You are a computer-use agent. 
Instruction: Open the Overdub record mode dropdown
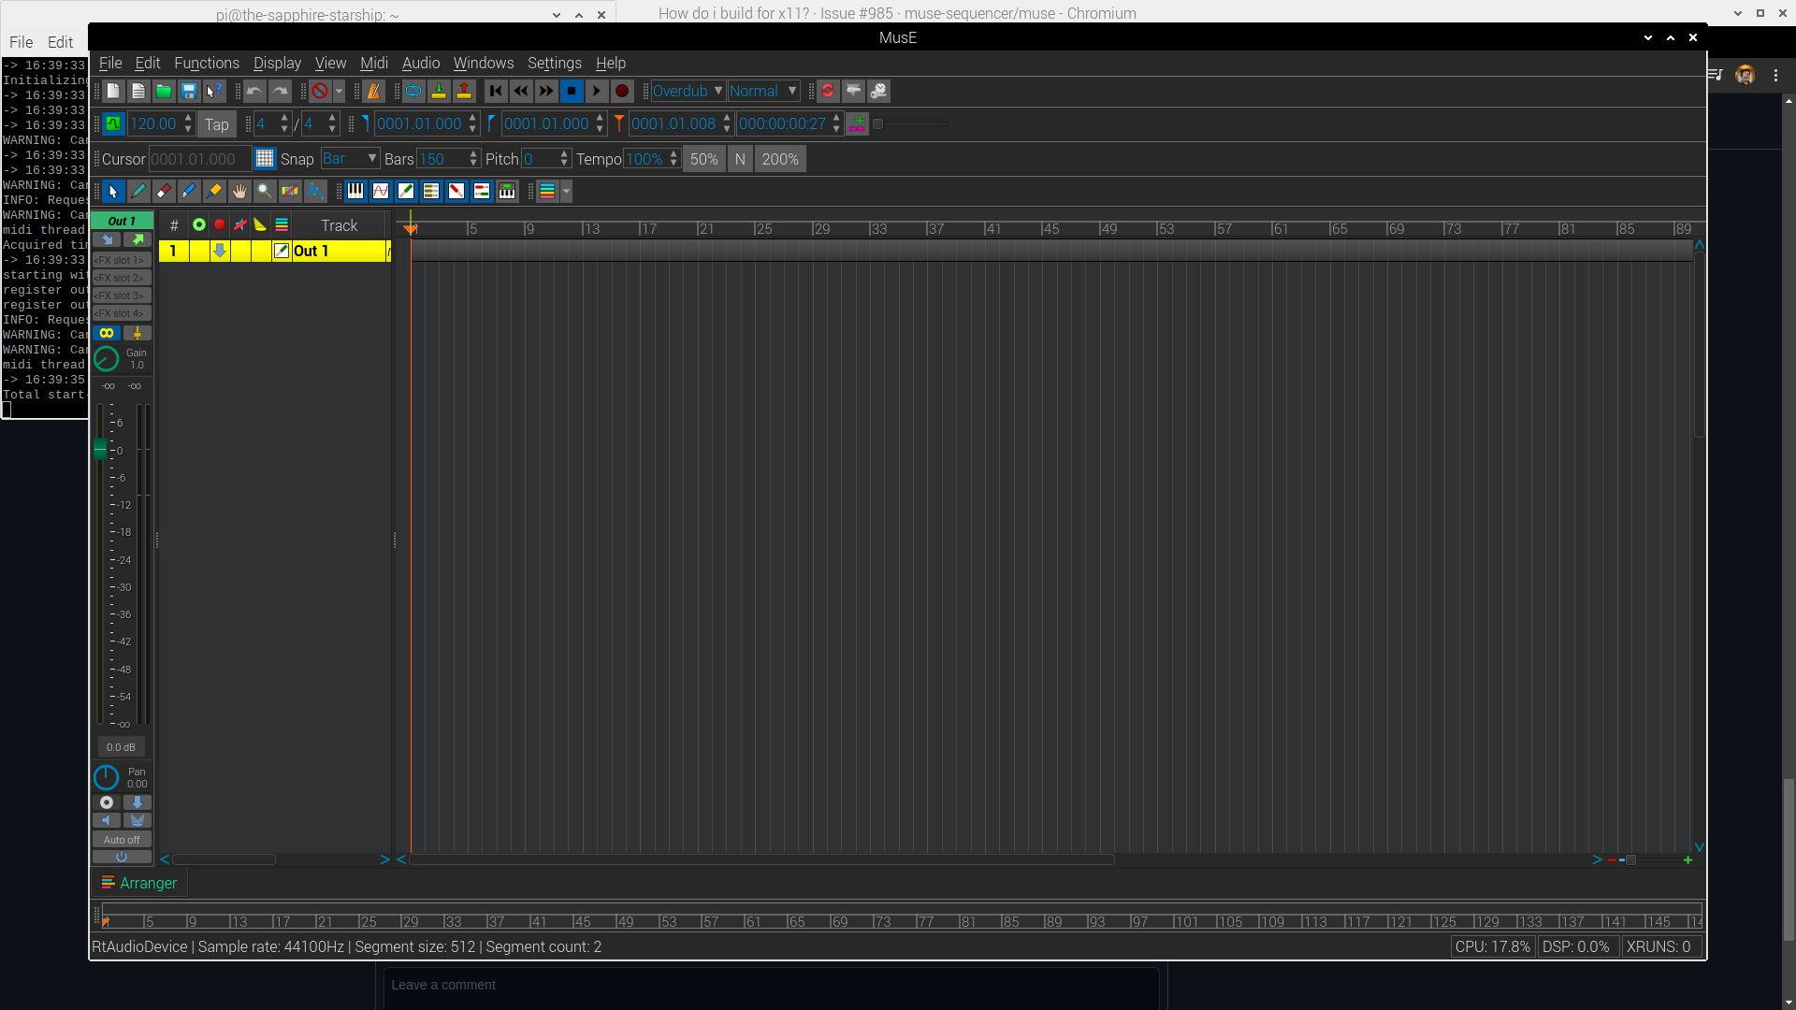tap(688, 91)
